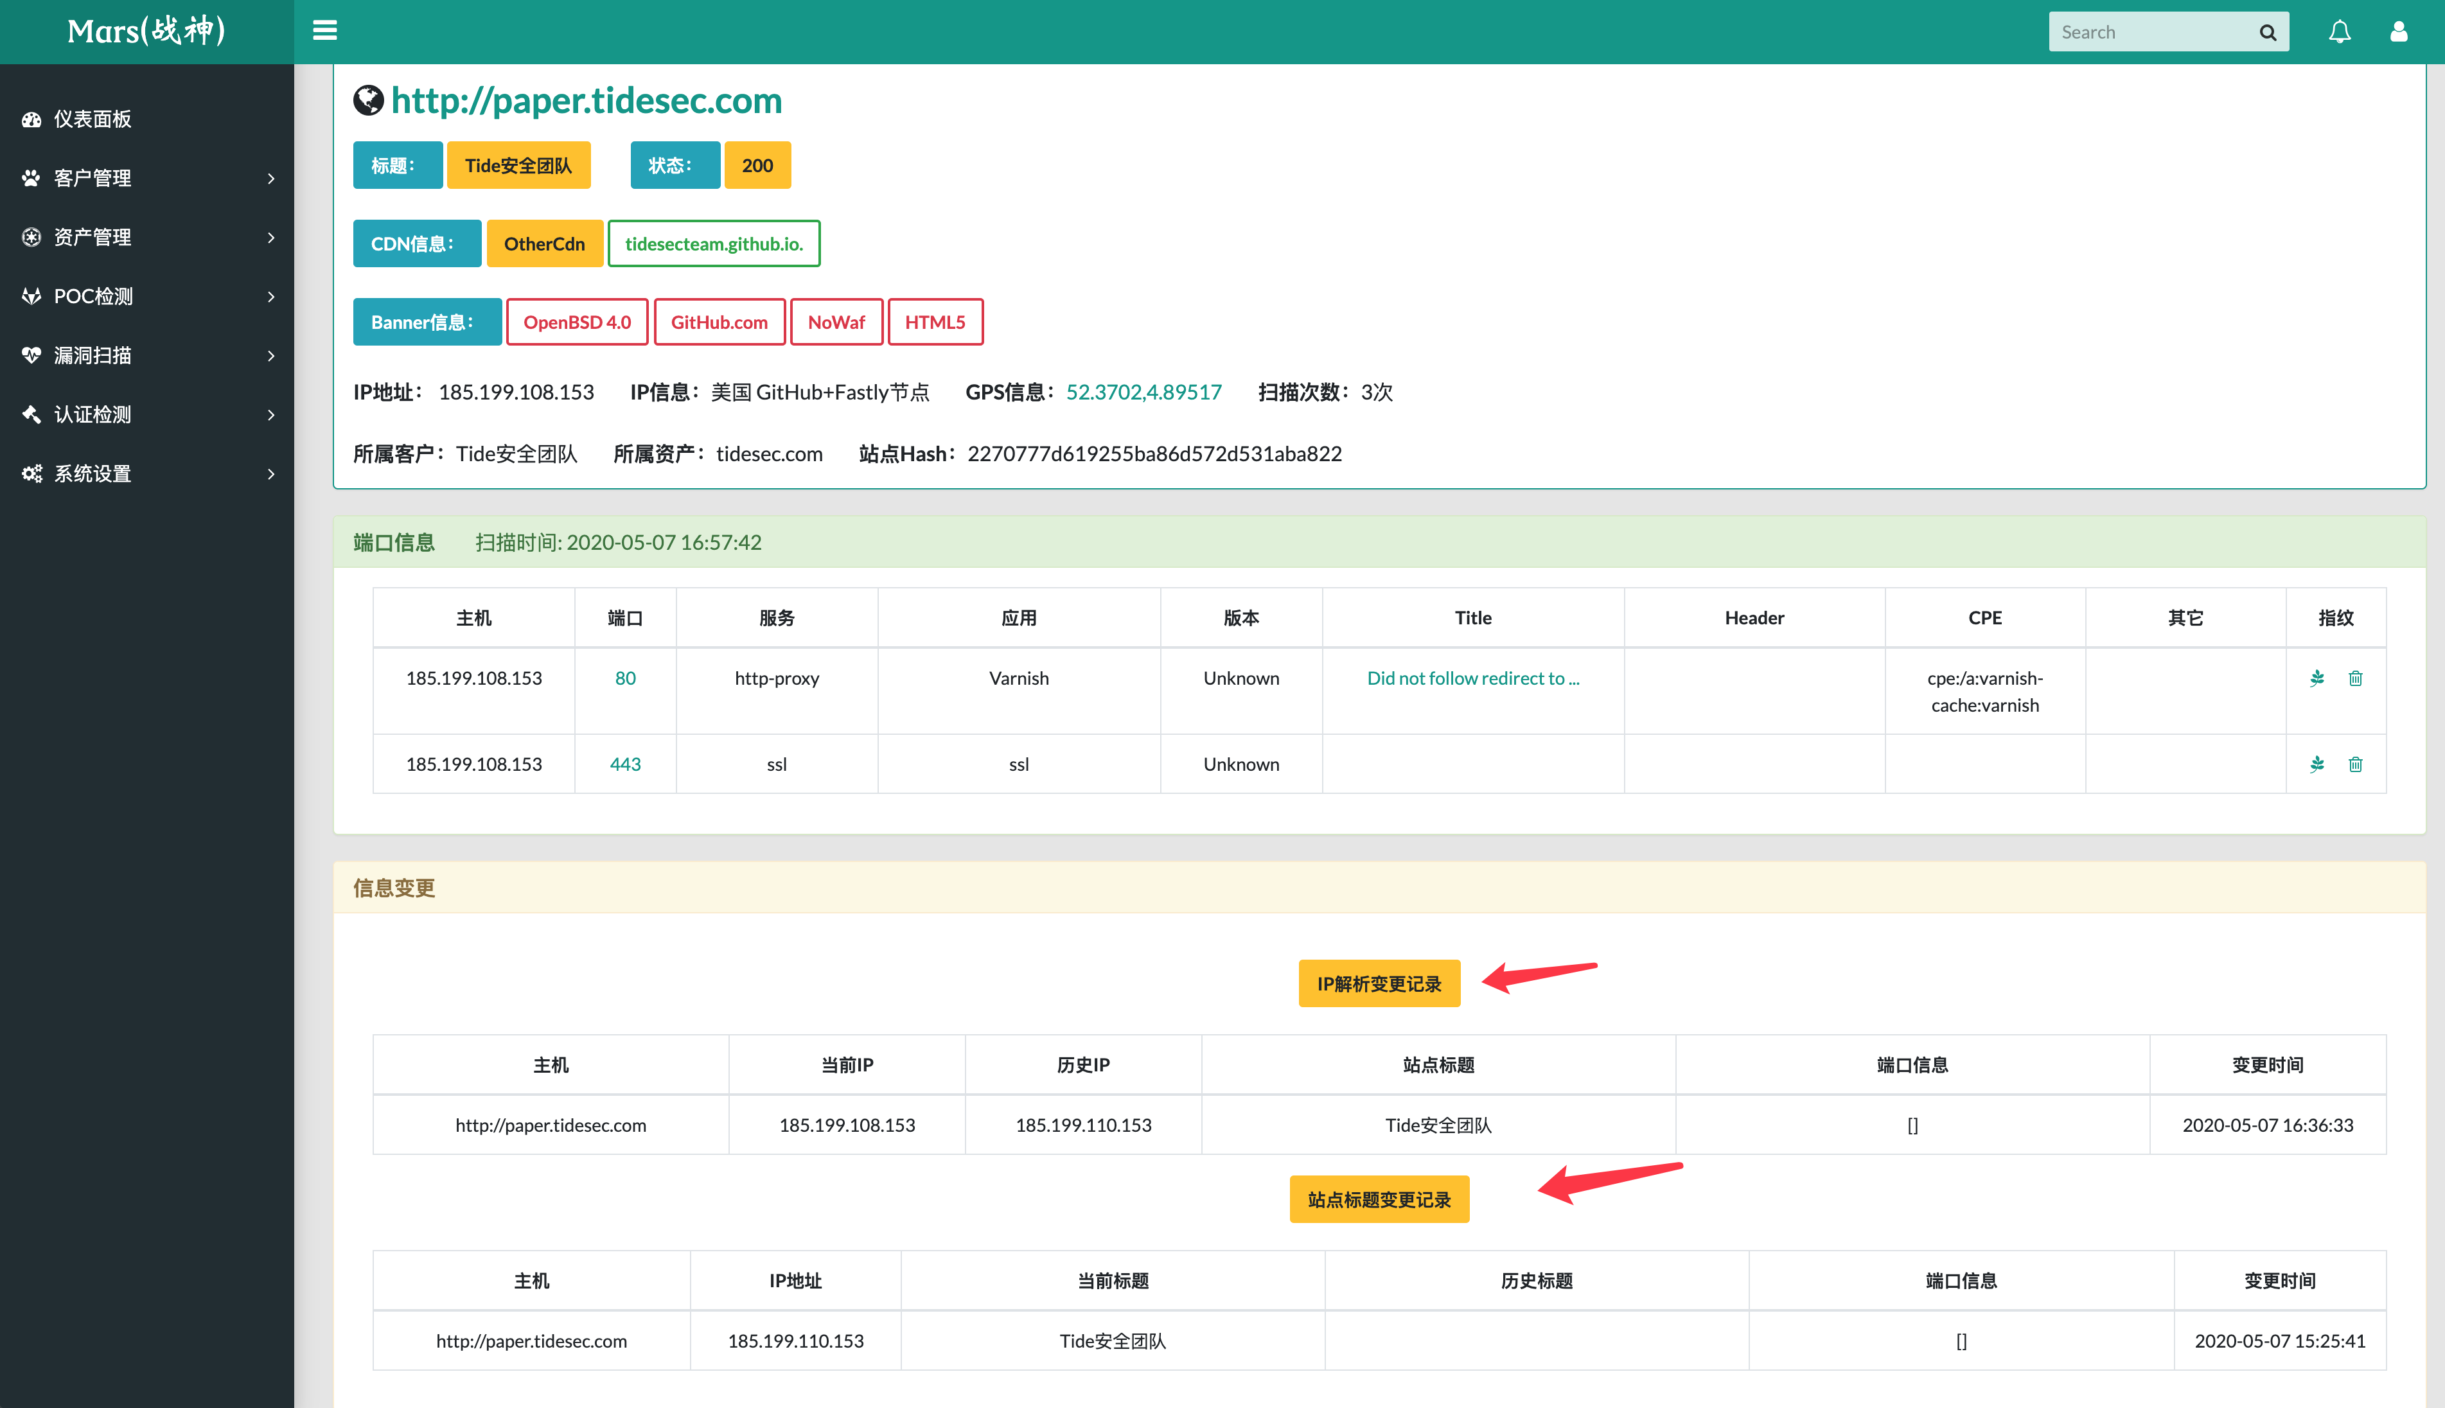This screenshot has width=2445, height=1408.
Task: Click the 站点标题变更记录 button
Action: (x=1379, y=1198)
